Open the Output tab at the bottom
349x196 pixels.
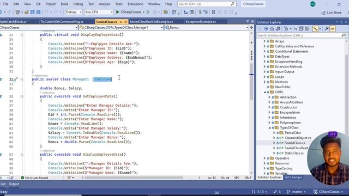click(14, 184)
